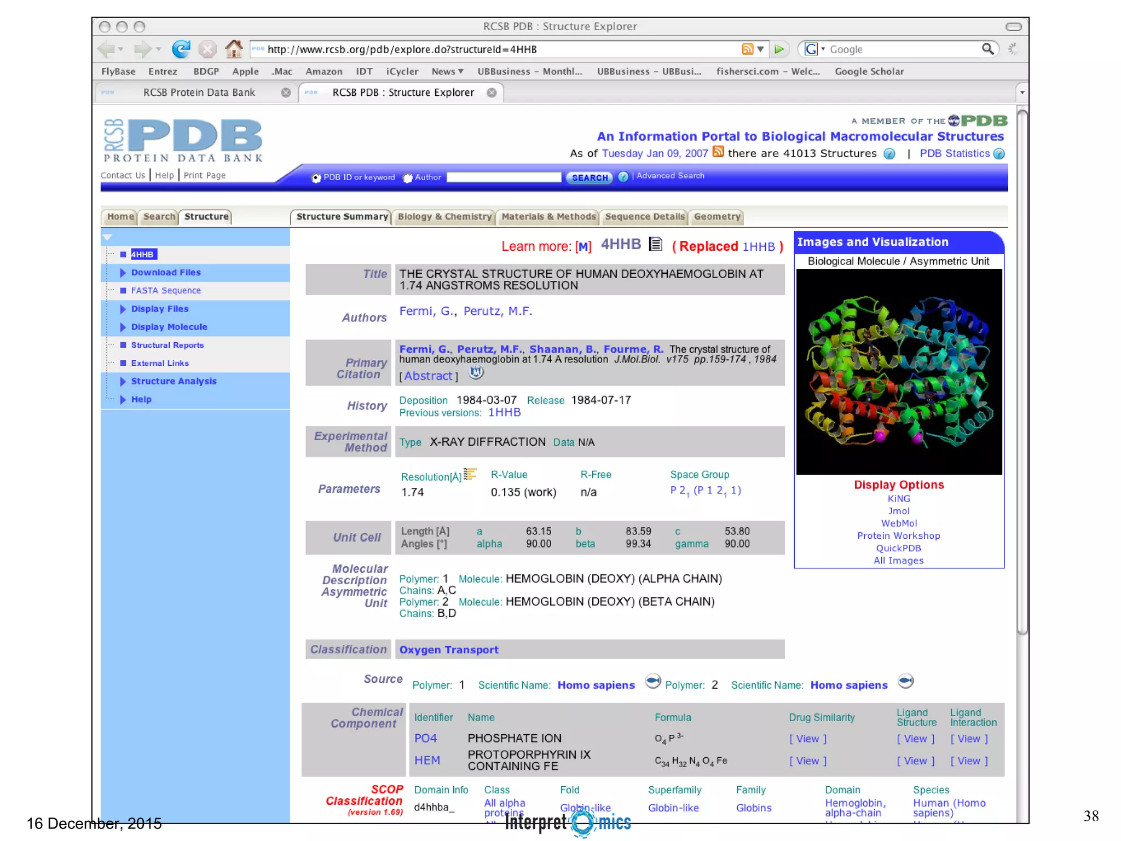
Task: Collapse the sidebar menu triangle
Action: pyautogui.click(x=108, y=237)
